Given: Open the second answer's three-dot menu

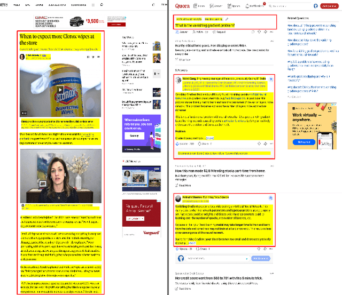Looking at the screenshot, I should tap(271, 249).
